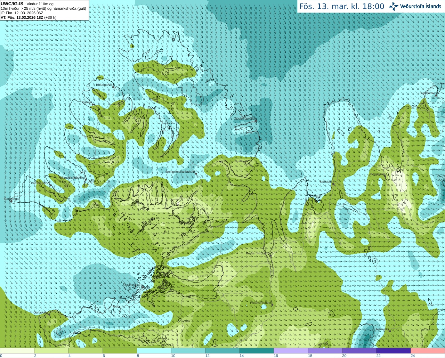Click the 0–2 m/s pale yellow legend swatch
445x358 pixels.
click(17, 351)
